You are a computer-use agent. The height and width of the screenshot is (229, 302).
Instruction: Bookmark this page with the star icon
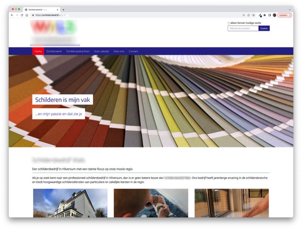coord(254,15)
